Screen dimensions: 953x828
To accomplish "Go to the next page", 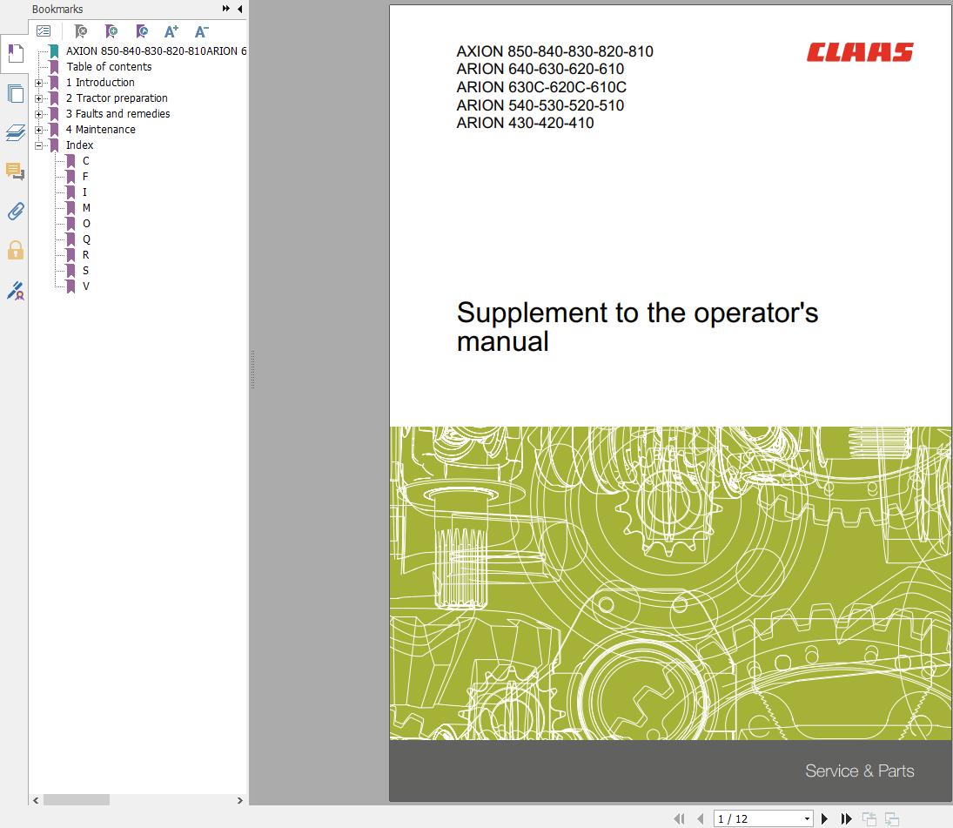I will (825, 818).
